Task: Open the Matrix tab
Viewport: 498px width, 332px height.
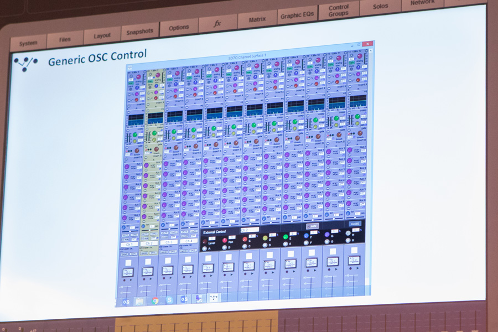Action: 257,19
